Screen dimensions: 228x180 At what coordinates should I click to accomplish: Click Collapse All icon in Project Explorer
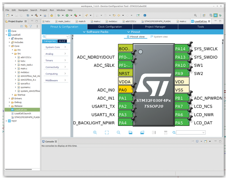tap(22, 26)
